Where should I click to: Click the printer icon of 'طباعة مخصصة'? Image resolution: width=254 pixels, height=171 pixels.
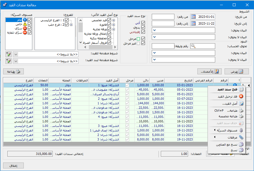pos(241,116)
